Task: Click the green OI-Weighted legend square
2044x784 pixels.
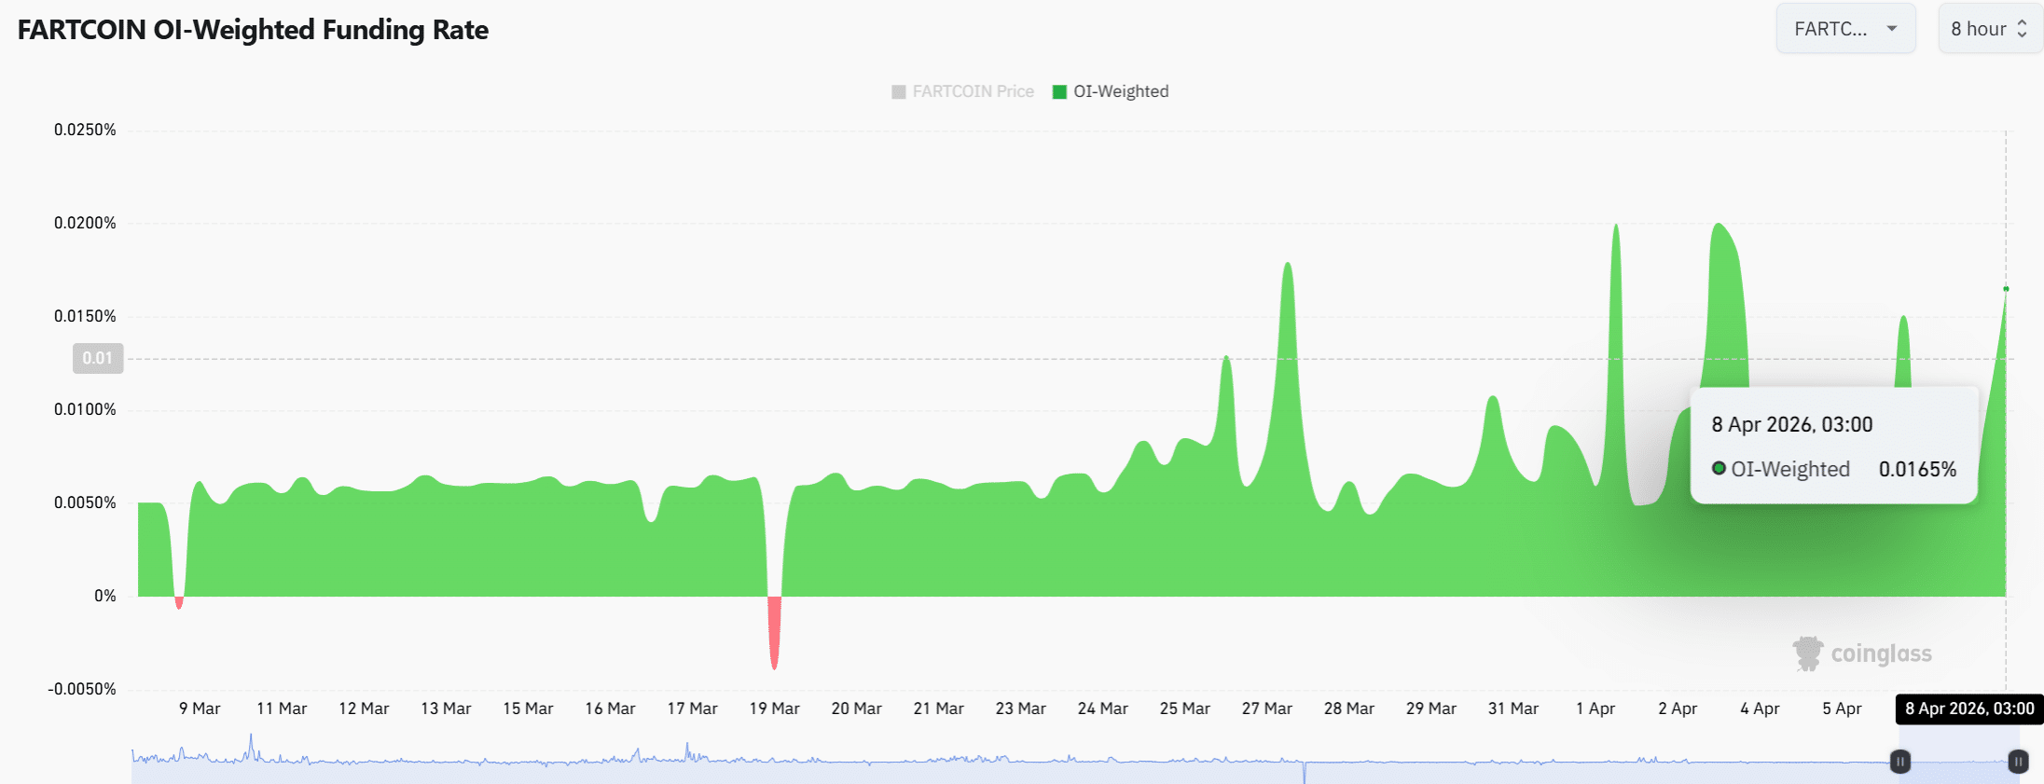Action: pos(1059,91)
